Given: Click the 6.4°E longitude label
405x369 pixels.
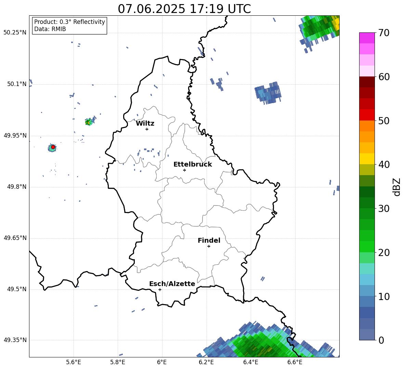Looking at the screenshot, I should click(250, 362).
